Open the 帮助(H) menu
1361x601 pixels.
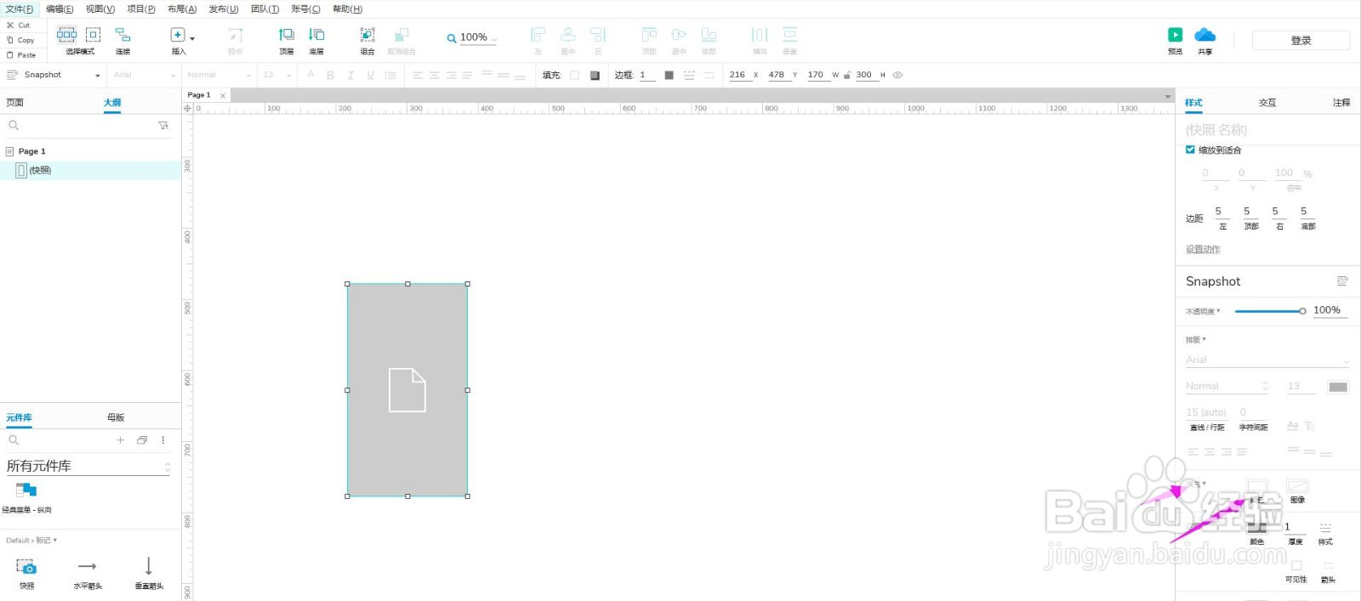pos(347,9)
